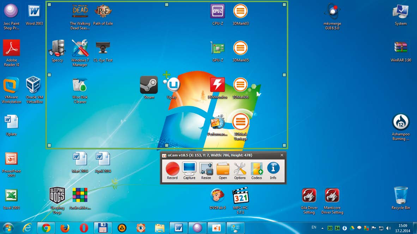Open oCam recordings folder

coord(223,171)
